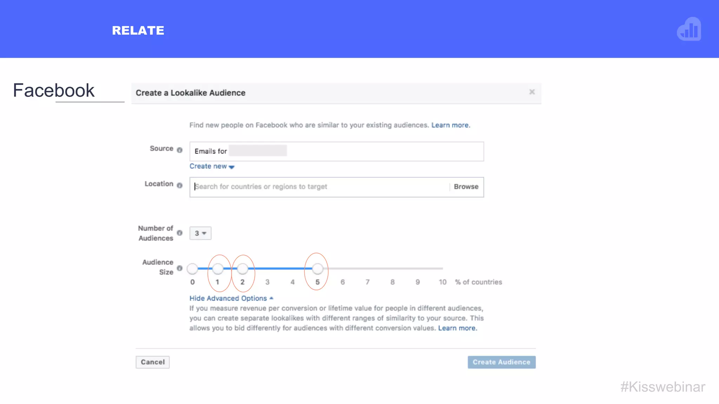Click the Number of Audiences info icon

[179, 233]
